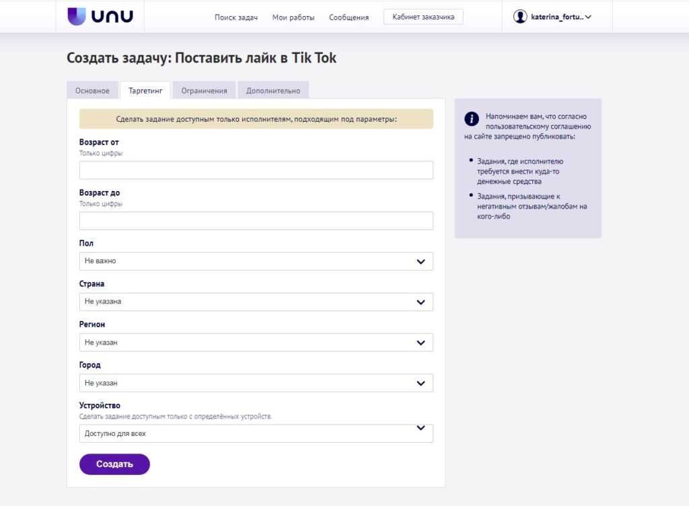This screenshot has width=689, height=506.
Task: Open the Регион dropdown
Action: (x=256, y=342)
